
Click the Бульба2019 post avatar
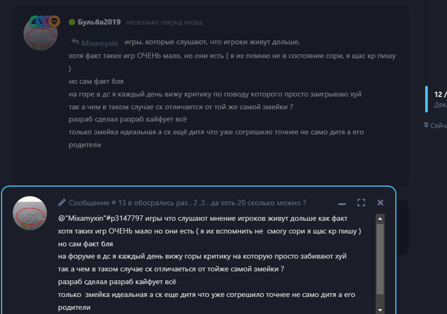40,34
